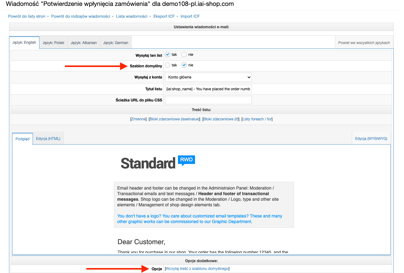Switch to Język: Polski tab
404x273 pixels.
coord(53,43)
